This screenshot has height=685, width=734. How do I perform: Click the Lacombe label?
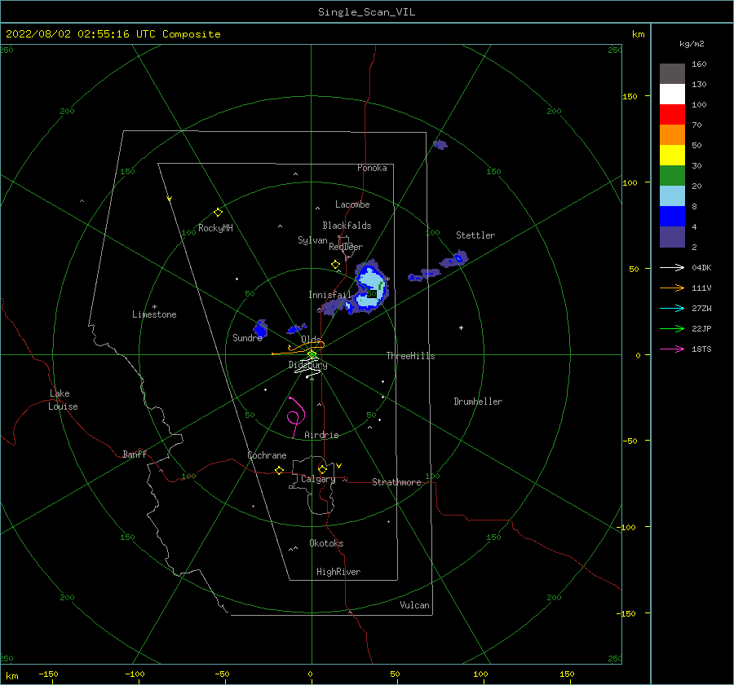click(x=352, y=204)
